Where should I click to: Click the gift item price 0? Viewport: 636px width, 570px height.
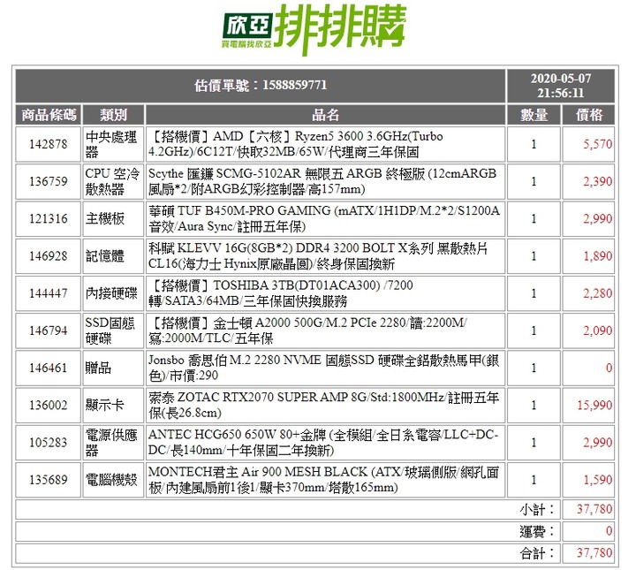[x=609, y=368]
